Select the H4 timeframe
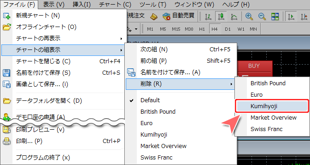Image resolution: width=310 pixels, height=165 pixels. (x=215, y=29)
